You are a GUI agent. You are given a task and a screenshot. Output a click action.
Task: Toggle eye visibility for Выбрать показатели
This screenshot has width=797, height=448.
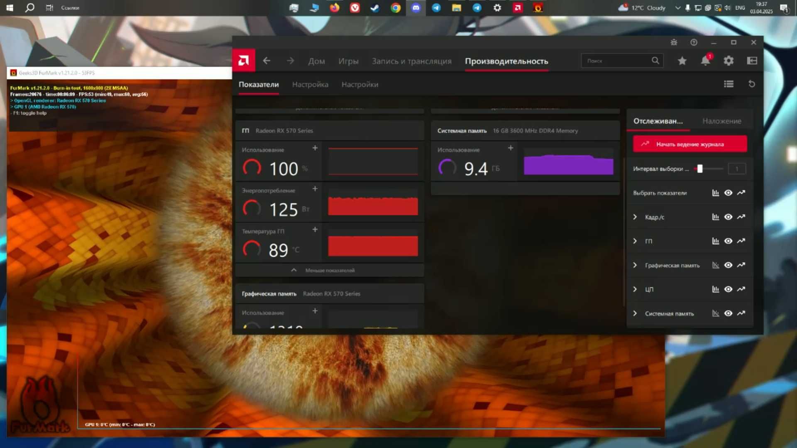tap(728, 193)
